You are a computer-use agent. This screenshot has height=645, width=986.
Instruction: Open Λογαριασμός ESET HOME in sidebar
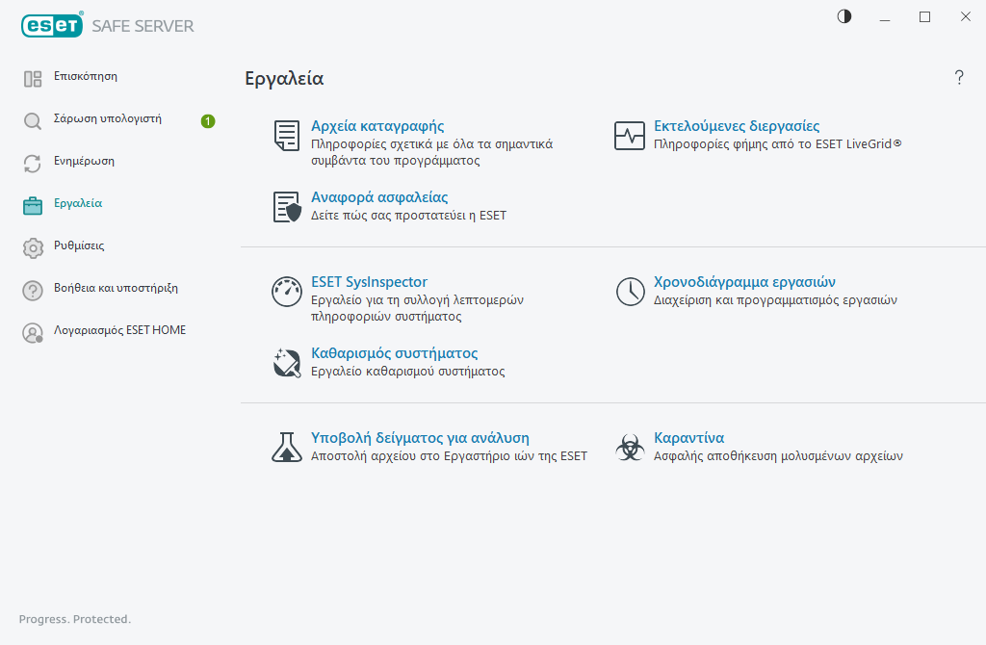(x=119, y=330)
